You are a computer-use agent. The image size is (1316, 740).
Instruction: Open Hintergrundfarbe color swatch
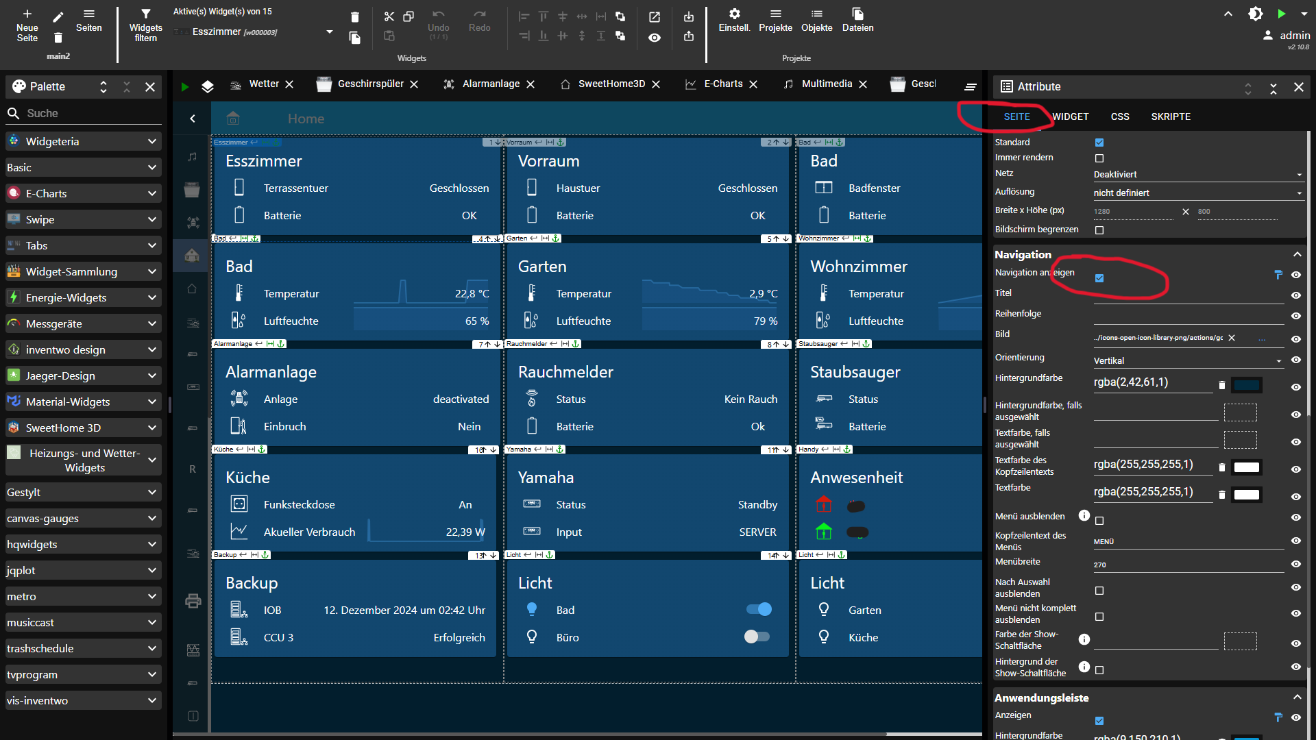tap(1247, 385)
